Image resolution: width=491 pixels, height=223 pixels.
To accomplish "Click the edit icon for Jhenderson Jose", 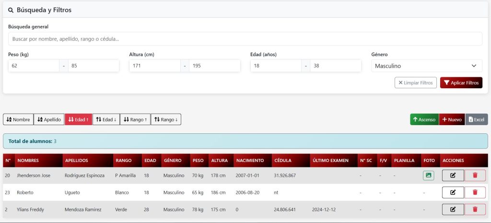I will tap(453, 176).
